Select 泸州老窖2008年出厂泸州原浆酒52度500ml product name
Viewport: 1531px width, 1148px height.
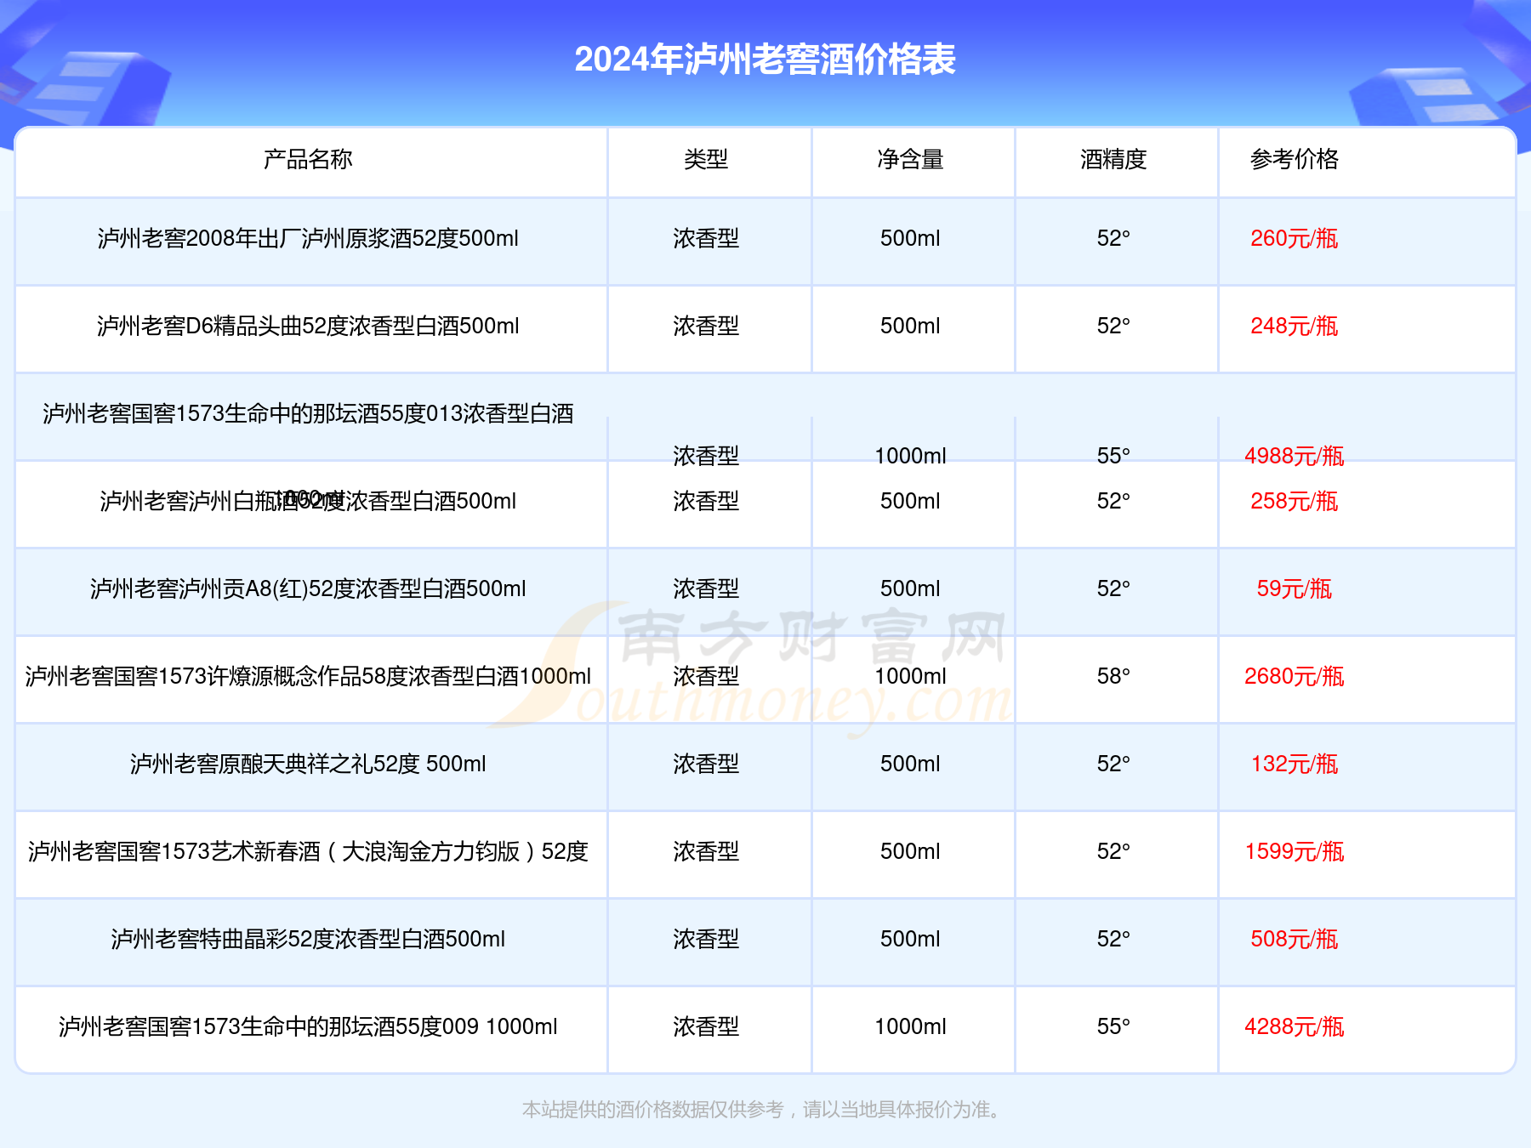tap(308, 238)
